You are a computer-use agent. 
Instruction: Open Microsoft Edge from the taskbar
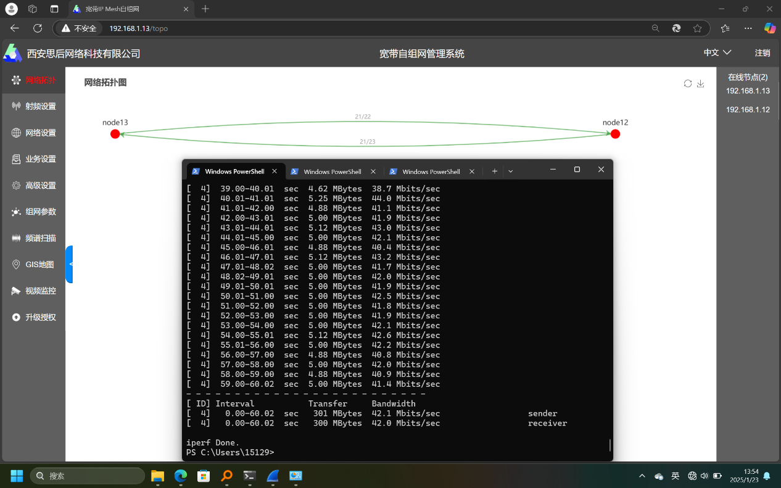[181, 476]
